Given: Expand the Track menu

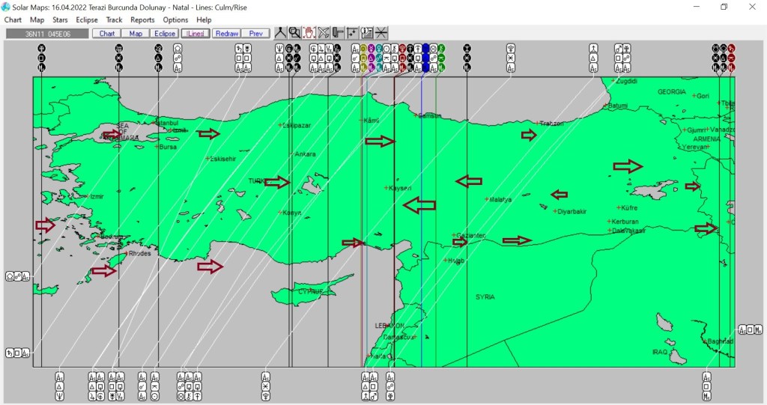Looking at the screenshot, I should coord(114,19).
